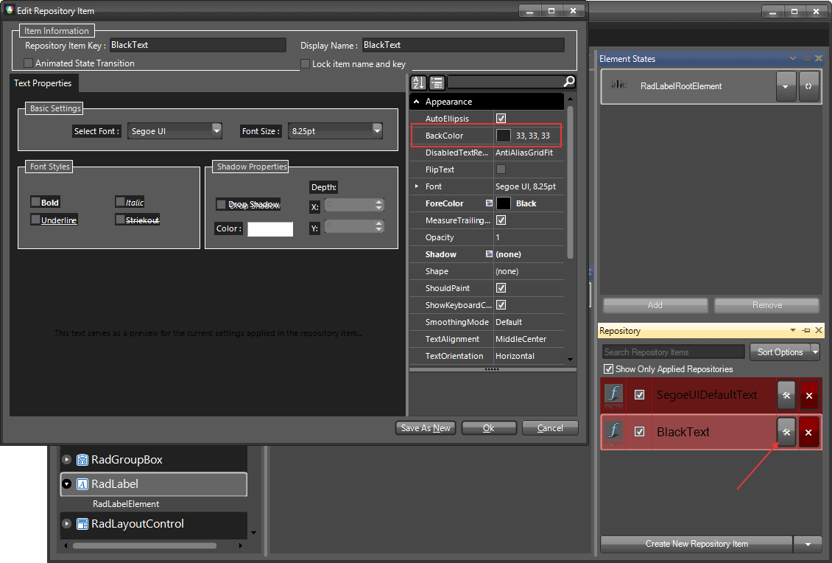Click the pin icon on the Repository panel header
832x563 pixels.
tap(807, 330)
